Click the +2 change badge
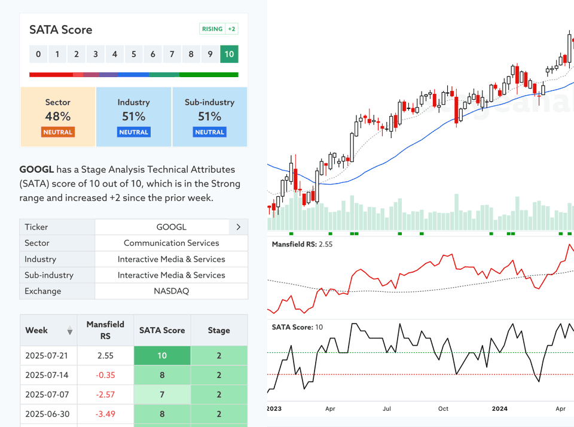 (231, 29)
